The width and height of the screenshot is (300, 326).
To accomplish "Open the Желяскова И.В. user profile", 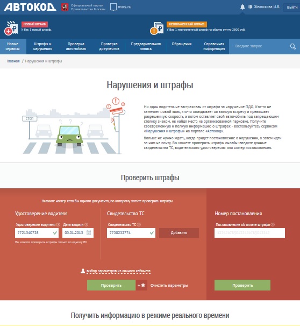I will click(x=267, y=7).
